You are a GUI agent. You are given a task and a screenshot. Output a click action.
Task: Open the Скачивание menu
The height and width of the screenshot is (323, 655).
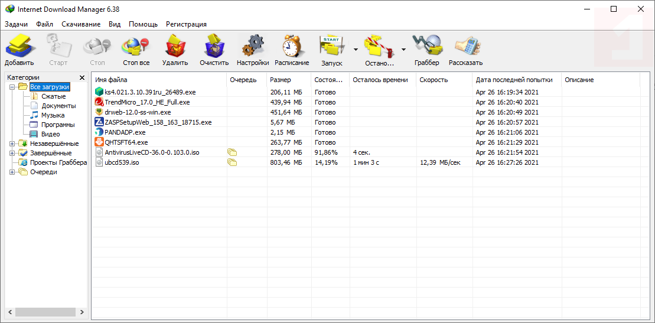pos(81,24)
